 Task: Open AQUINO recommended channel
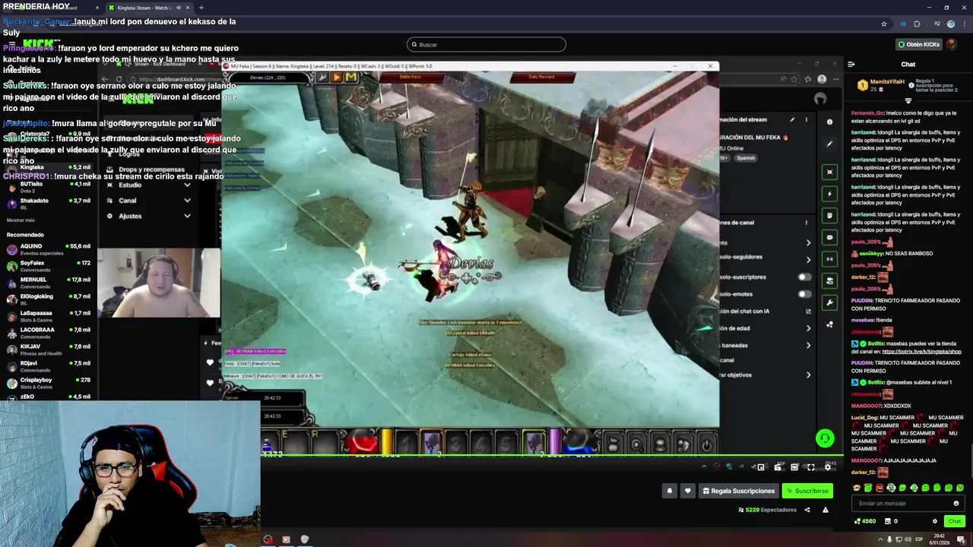tap(47, 249)
